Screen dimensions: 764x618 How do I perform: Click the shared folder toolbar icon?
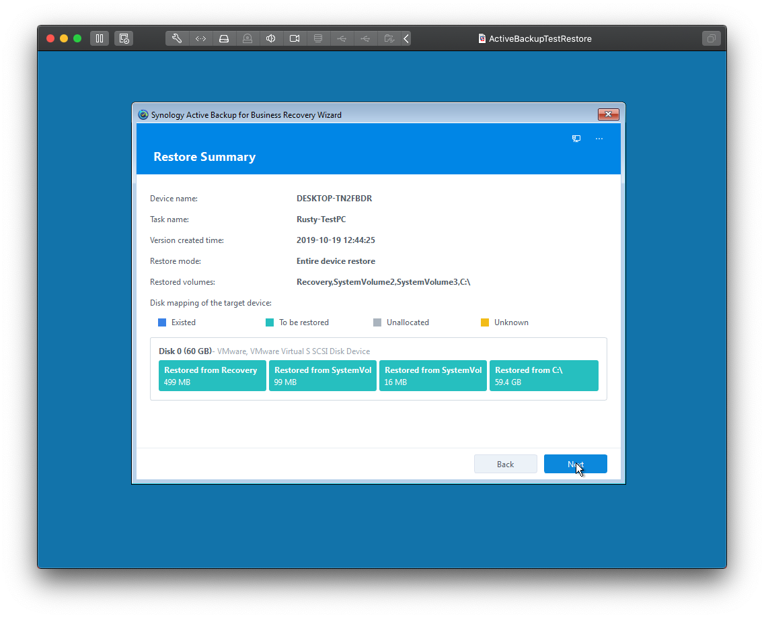tap(389, 38)
